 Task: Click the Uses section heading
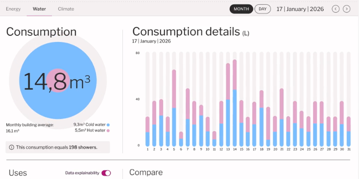18,173
